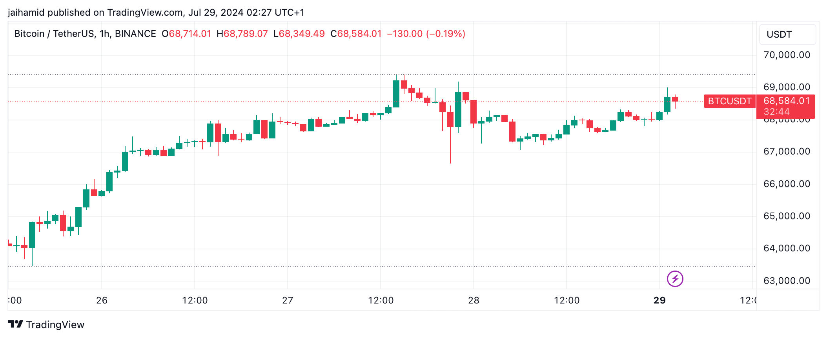
Task: Click the red BTCUSDT symbol label
Action: [729, 101]
